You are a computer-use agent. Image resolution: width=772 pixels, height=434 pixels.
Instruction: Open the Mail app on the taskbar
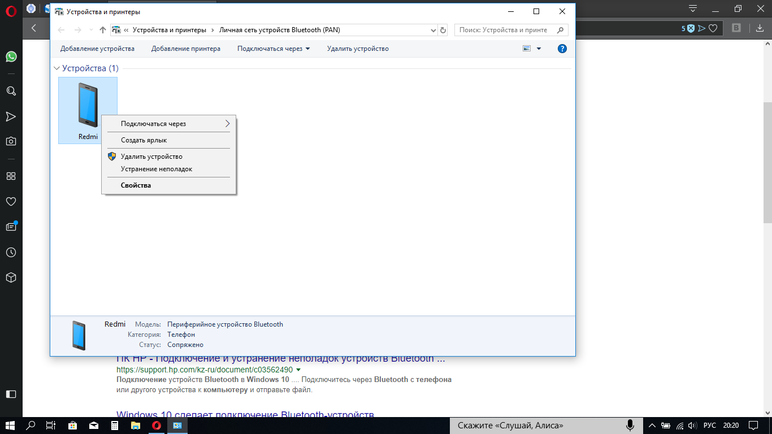coord(93,426)
